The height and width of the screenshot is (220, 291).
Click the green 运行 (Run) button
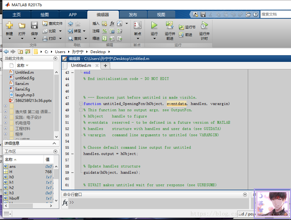[154, 25]
